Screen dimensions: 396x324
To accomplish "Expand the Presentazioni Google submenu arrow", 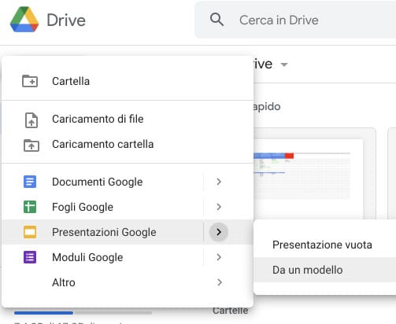I will (x=219, y=232).
